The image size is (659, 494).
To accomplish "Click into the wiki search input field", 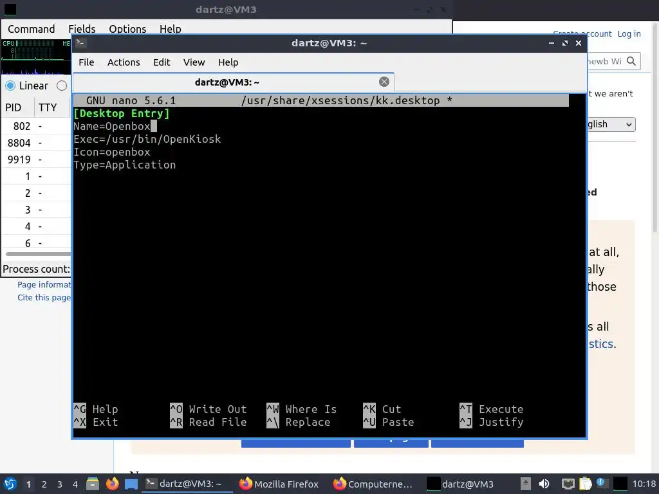I will pos(605,61).
